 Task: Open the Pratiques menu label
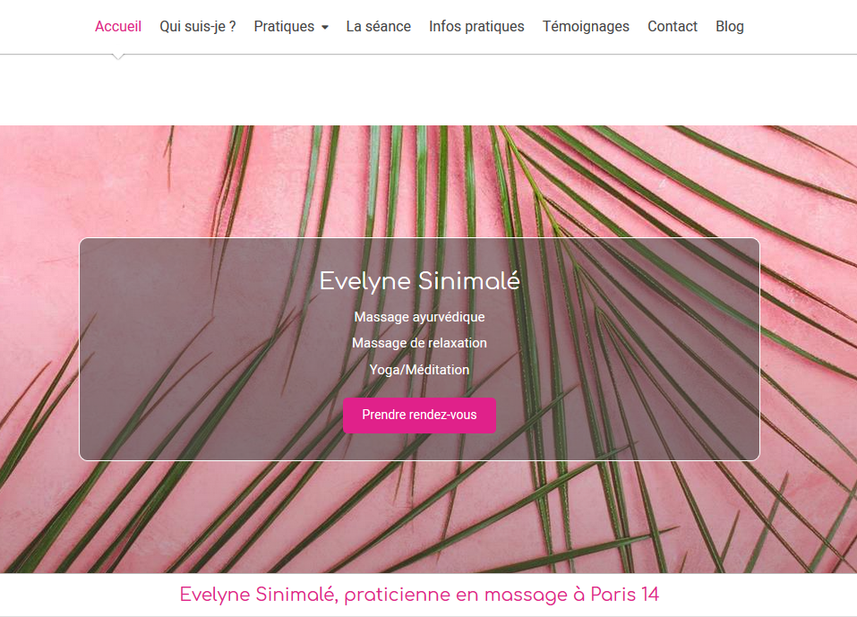284,26
